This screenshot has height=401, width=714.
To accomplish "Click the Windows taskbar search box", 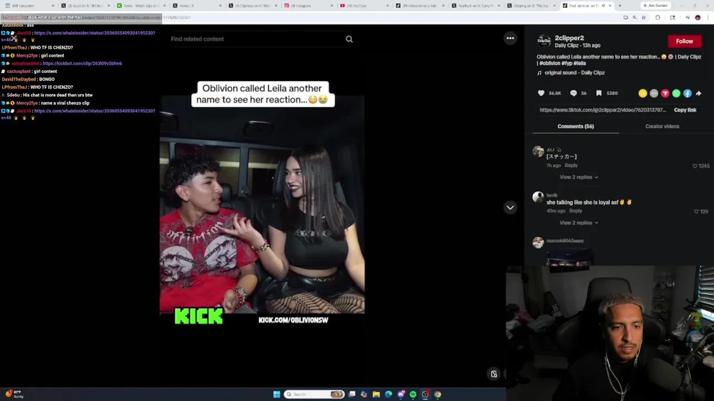I will (314, 394).
